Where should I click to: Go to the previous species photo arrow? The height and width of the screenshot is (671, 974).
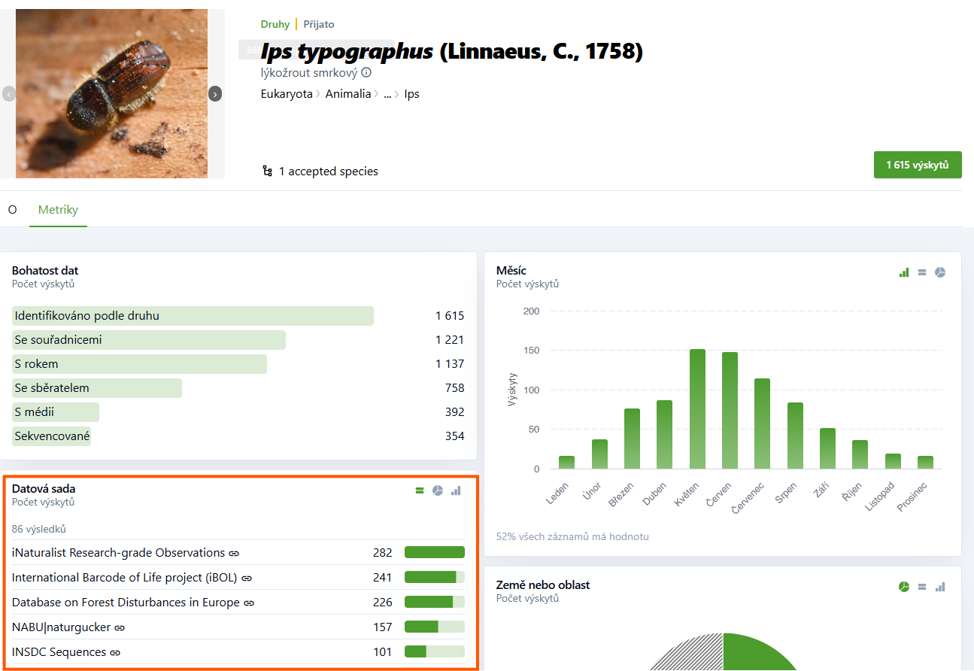coord(9,94)
